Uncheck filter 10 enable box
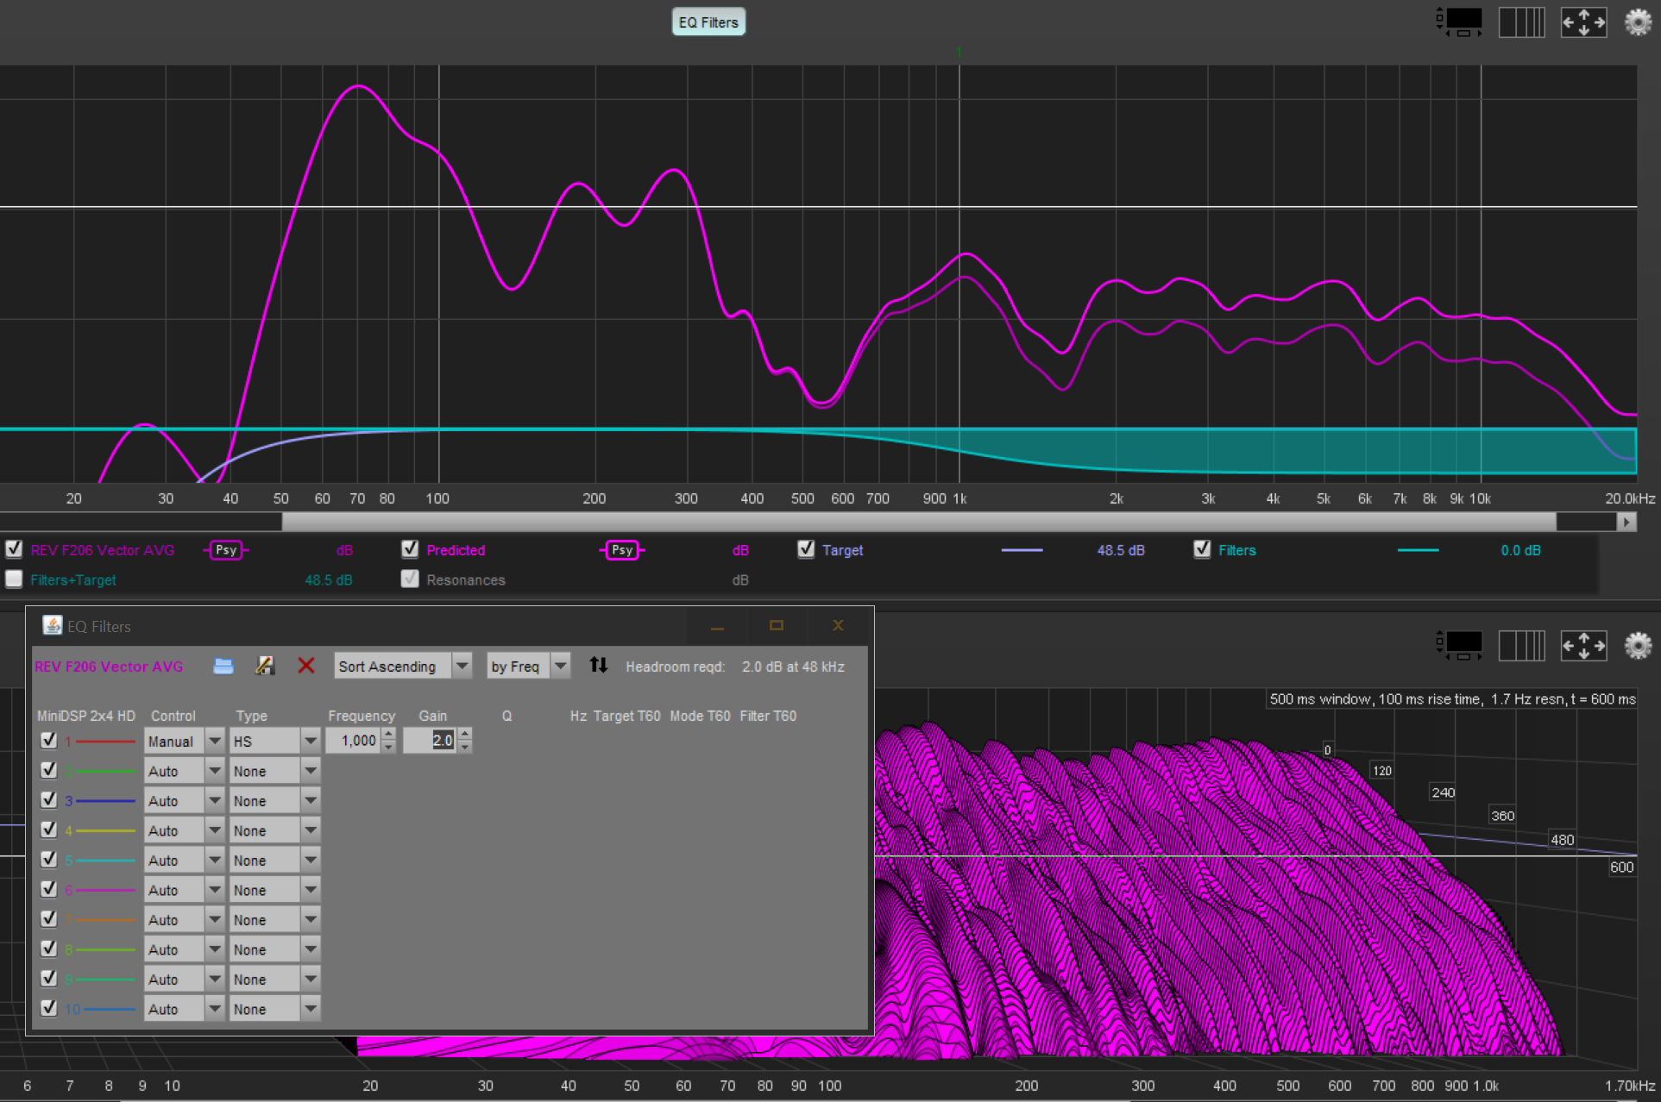1661x1102 pixels. [x=49, y=1008]
